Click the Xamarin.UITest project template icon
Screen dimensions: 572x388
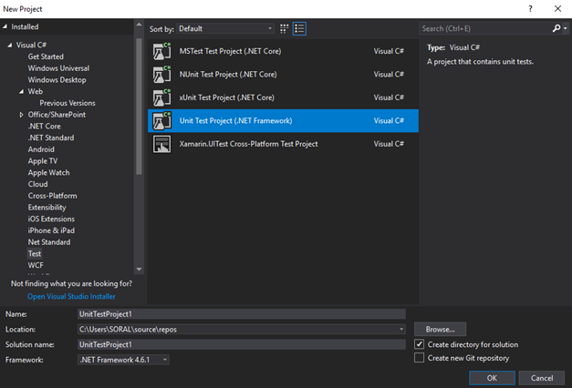[x=161, y=144]
